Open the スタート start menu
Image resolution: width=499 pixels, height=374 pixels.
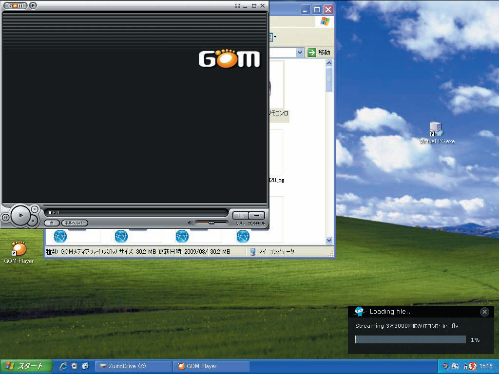[x=26, y=366]
